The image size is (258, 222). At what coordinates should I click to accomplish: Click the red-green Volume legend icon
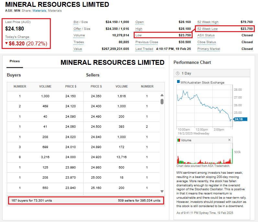point(178,140)
